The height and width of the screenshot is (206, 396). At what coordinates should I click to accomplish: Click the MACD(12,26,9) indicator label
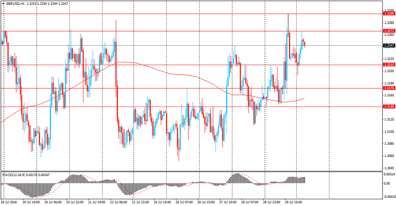tap(13, 175)
